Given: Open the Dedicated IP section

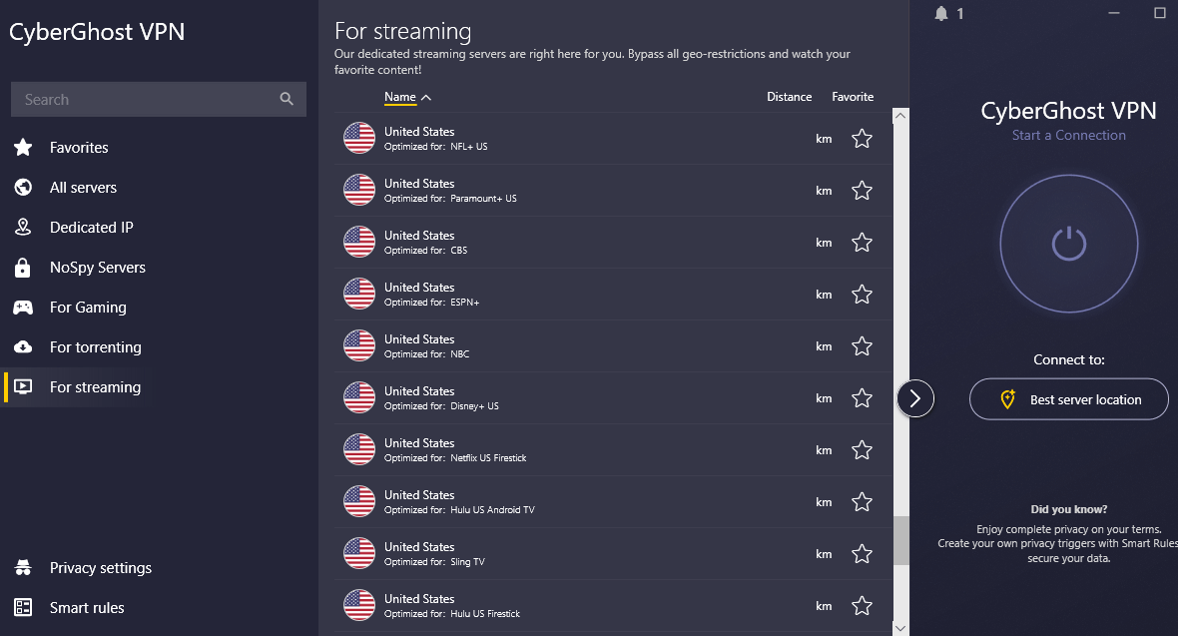Looking at the screenshot, I should tap(91, 228).
